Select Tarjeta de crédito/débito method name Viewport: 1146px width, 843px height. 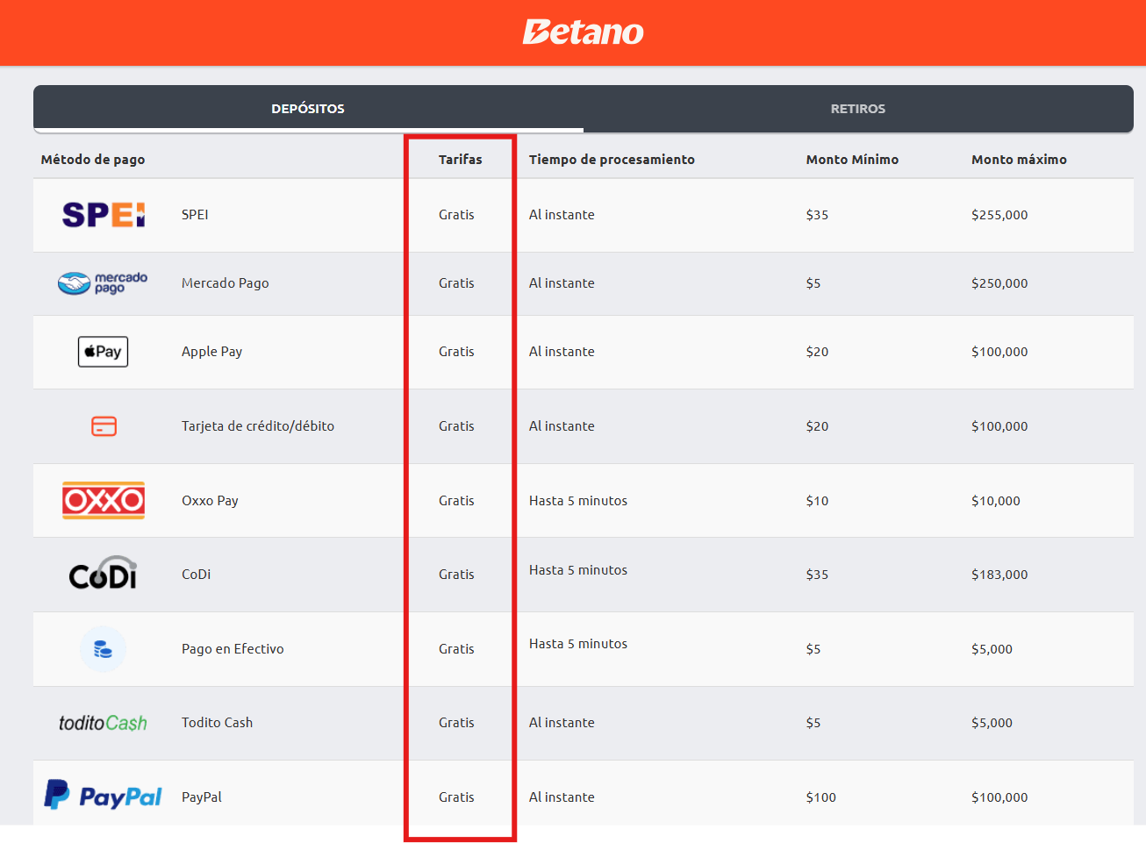tap(258, 426)
